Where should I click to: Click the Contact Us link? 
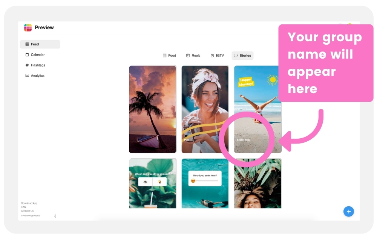point(27,211)
